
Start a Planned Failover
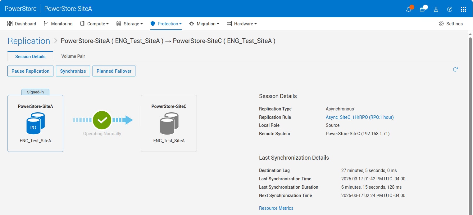(x=114, y=71)
